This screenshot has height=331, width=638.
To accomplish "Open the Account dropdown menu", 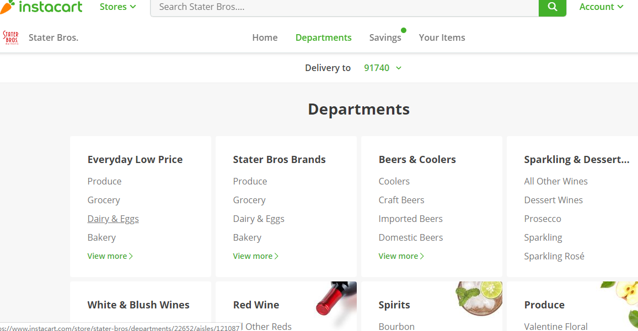I will (x=601, y=7).
